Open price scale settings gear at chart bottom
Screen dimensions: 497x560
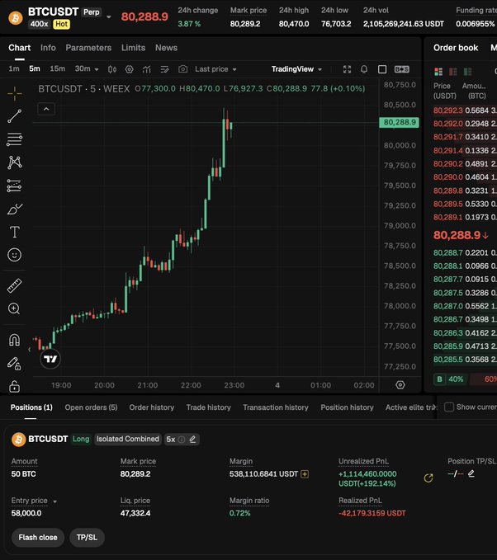[x=400, y=385]
